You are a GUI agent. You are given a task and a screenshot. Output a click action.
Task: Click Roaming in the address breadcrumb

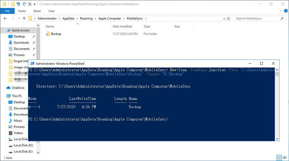click(86, 19)
